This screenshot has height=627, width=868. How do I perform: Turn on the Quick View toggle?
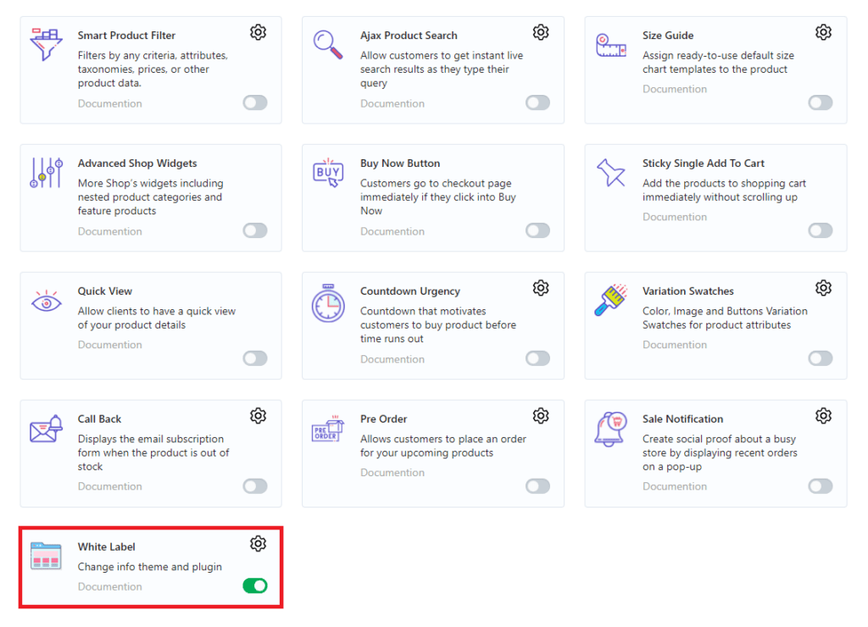[255, 358]
